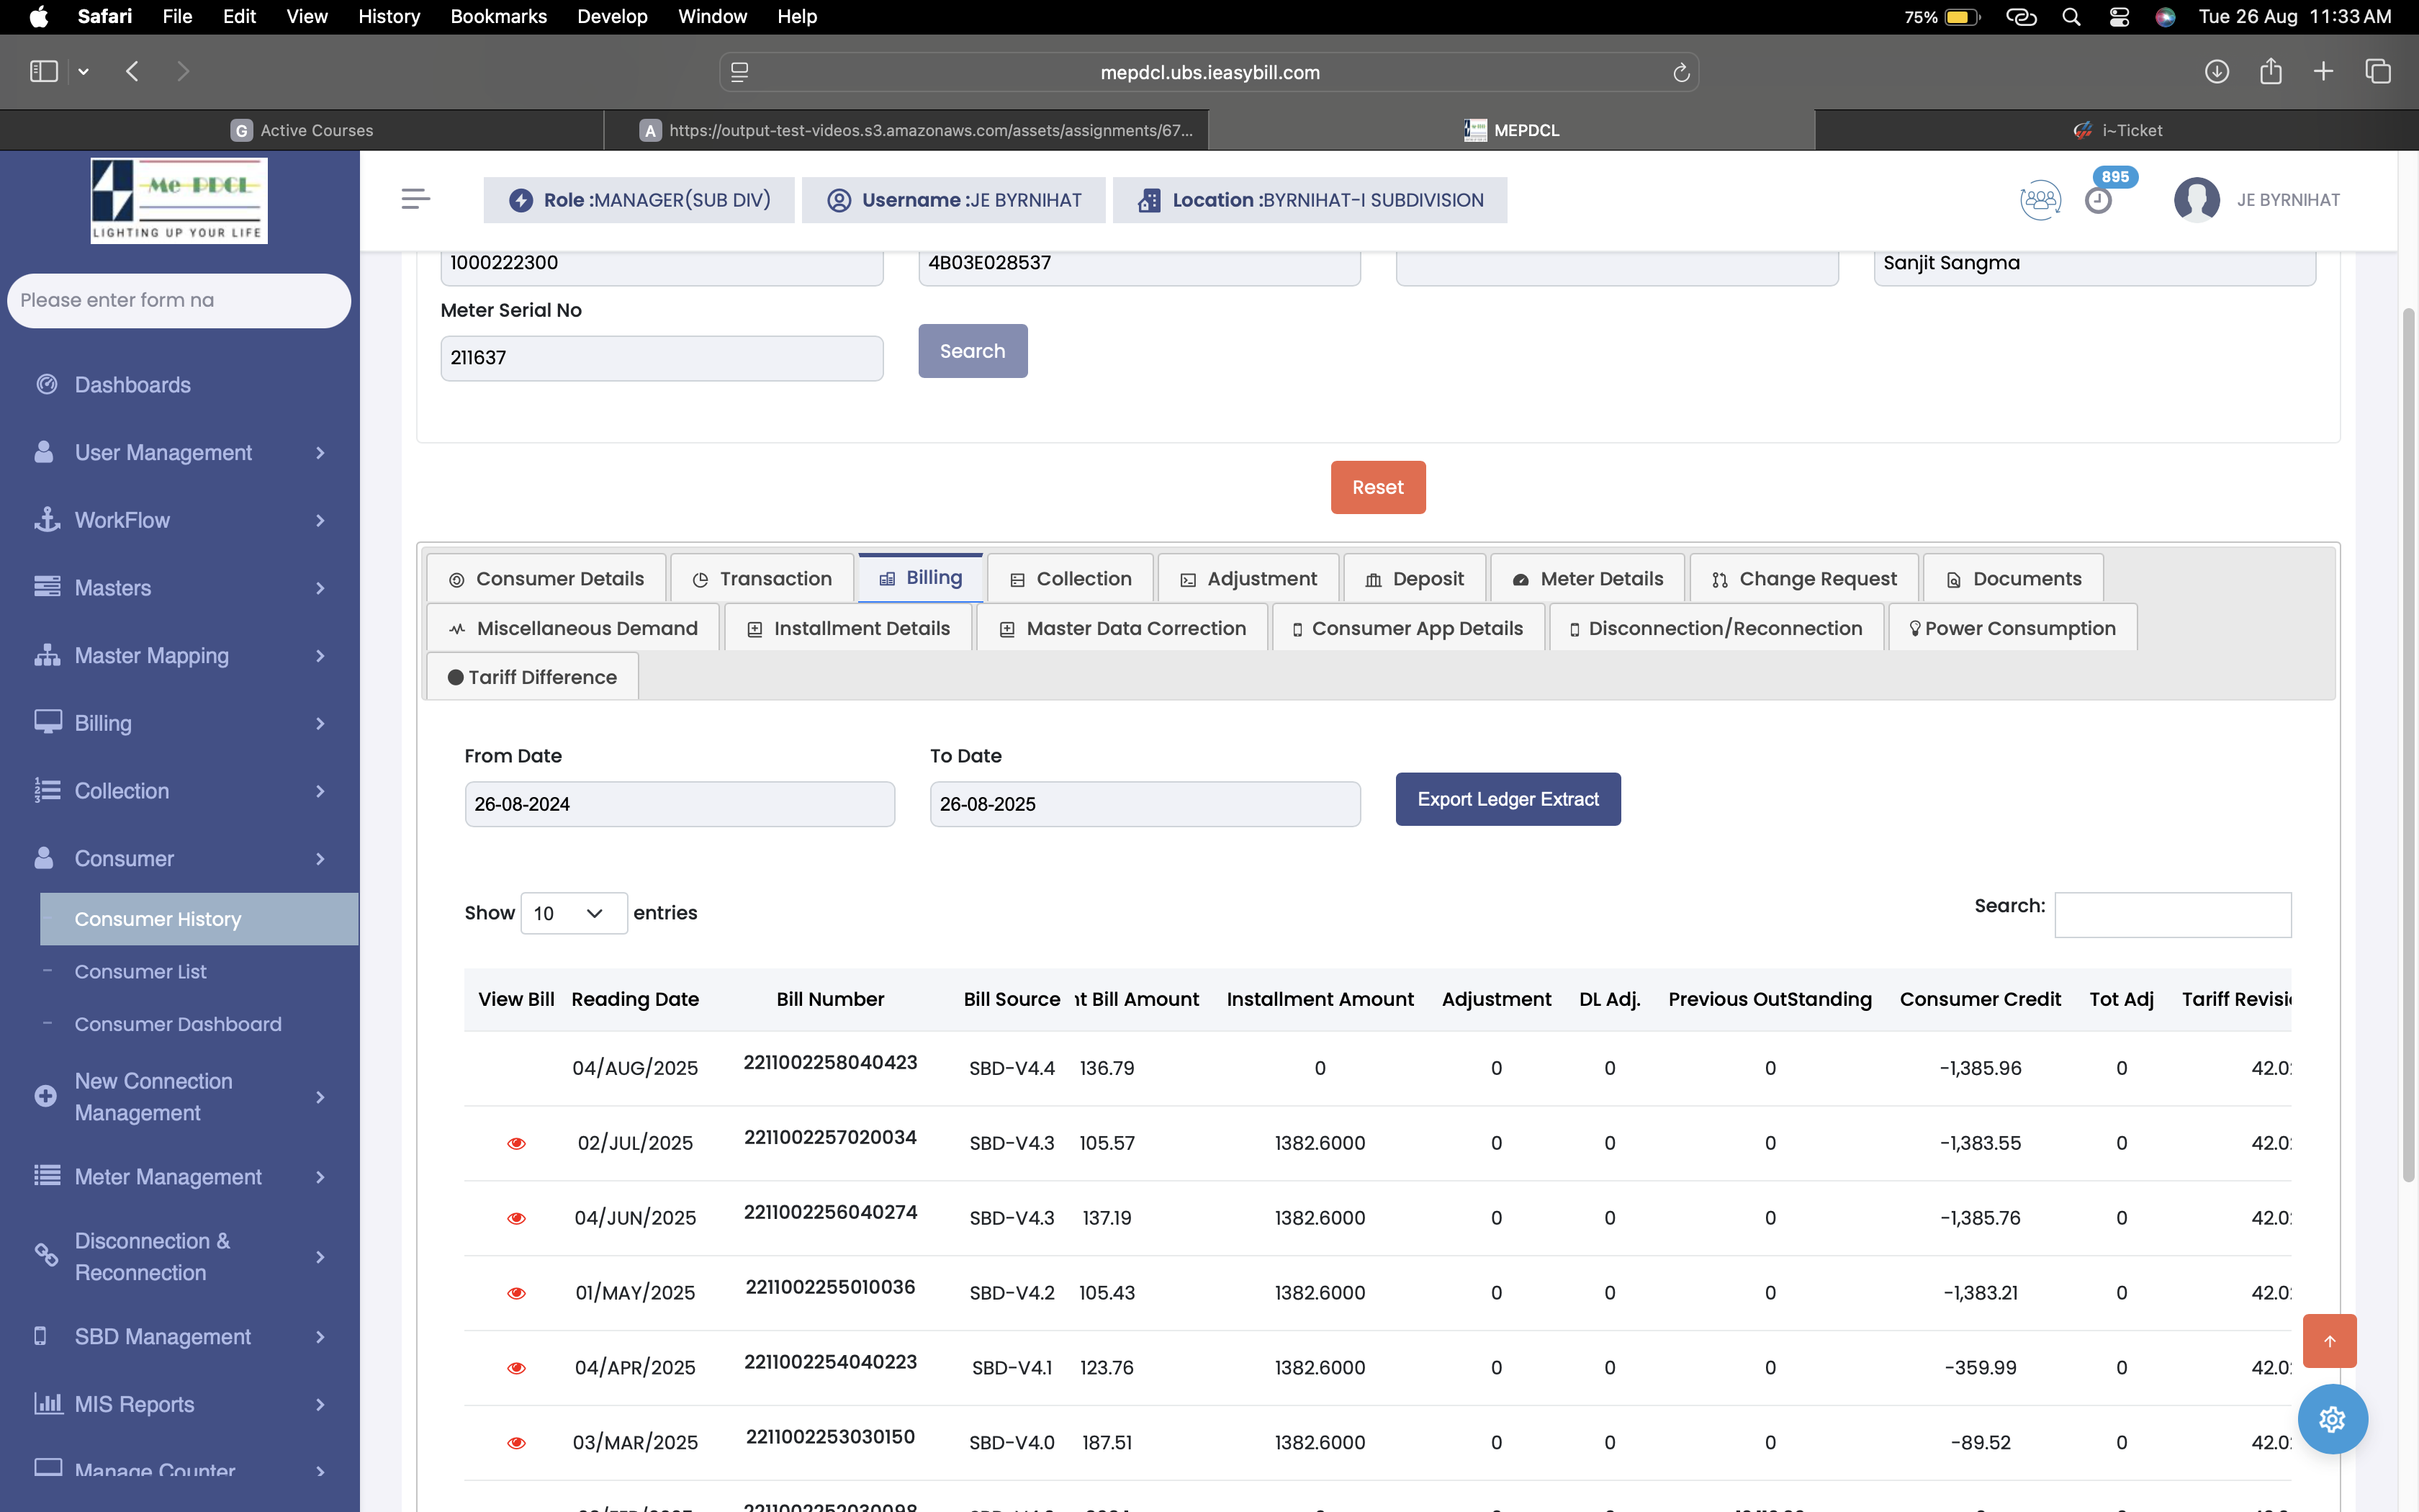Open the Power Consumption tab
The image size is (2419, 1512).
click(2012, 628)
